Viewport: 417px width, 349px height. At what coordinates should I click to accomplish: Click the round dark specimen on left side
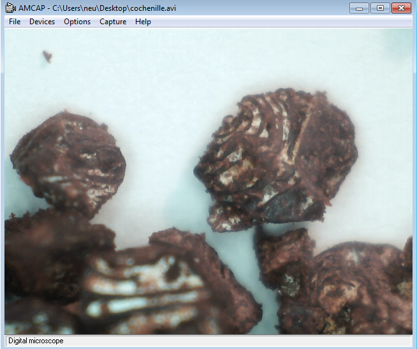pyautogui.click(x=67, y=160)
